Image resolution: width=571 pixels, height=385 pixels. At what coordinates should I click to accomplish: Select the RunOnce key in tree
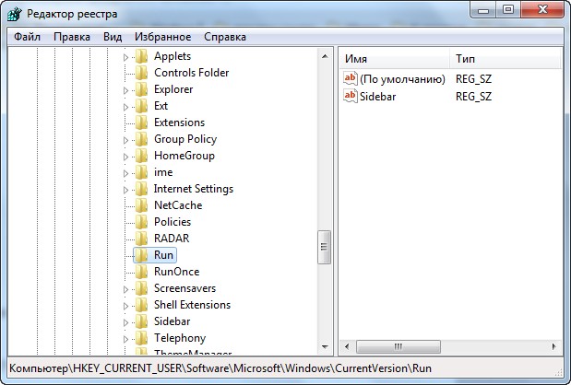coord(176,272)
